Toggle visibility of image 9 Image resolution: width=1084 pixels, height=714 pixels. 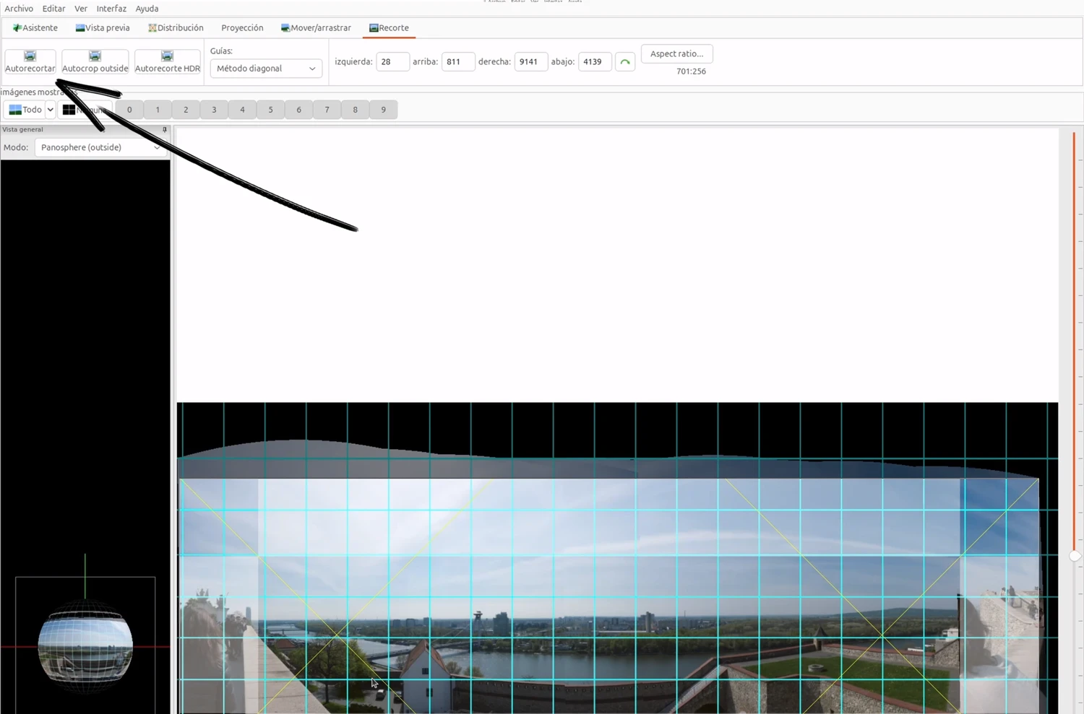coord(383,110)
